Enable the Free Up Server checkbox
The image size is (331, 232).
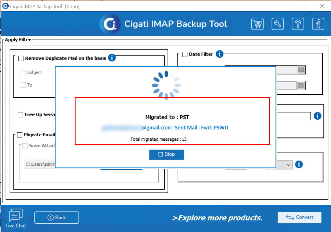pyautogui.click(x=20, y=115)
